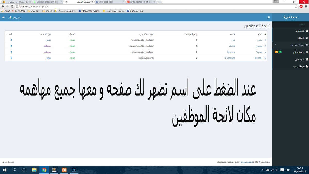The image size is (309, 174).
Task: Expand the اضافة مهمة sidebar submenu
Action: click(x=290, y=45)
